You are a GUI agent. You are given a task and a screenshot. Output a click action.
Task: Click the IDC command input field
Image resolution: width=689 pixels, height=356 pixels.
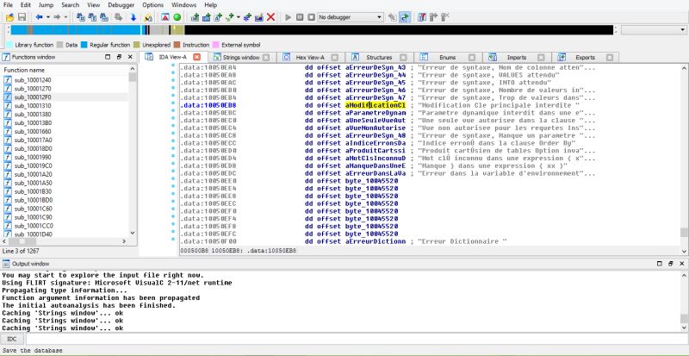coord(356,339)
